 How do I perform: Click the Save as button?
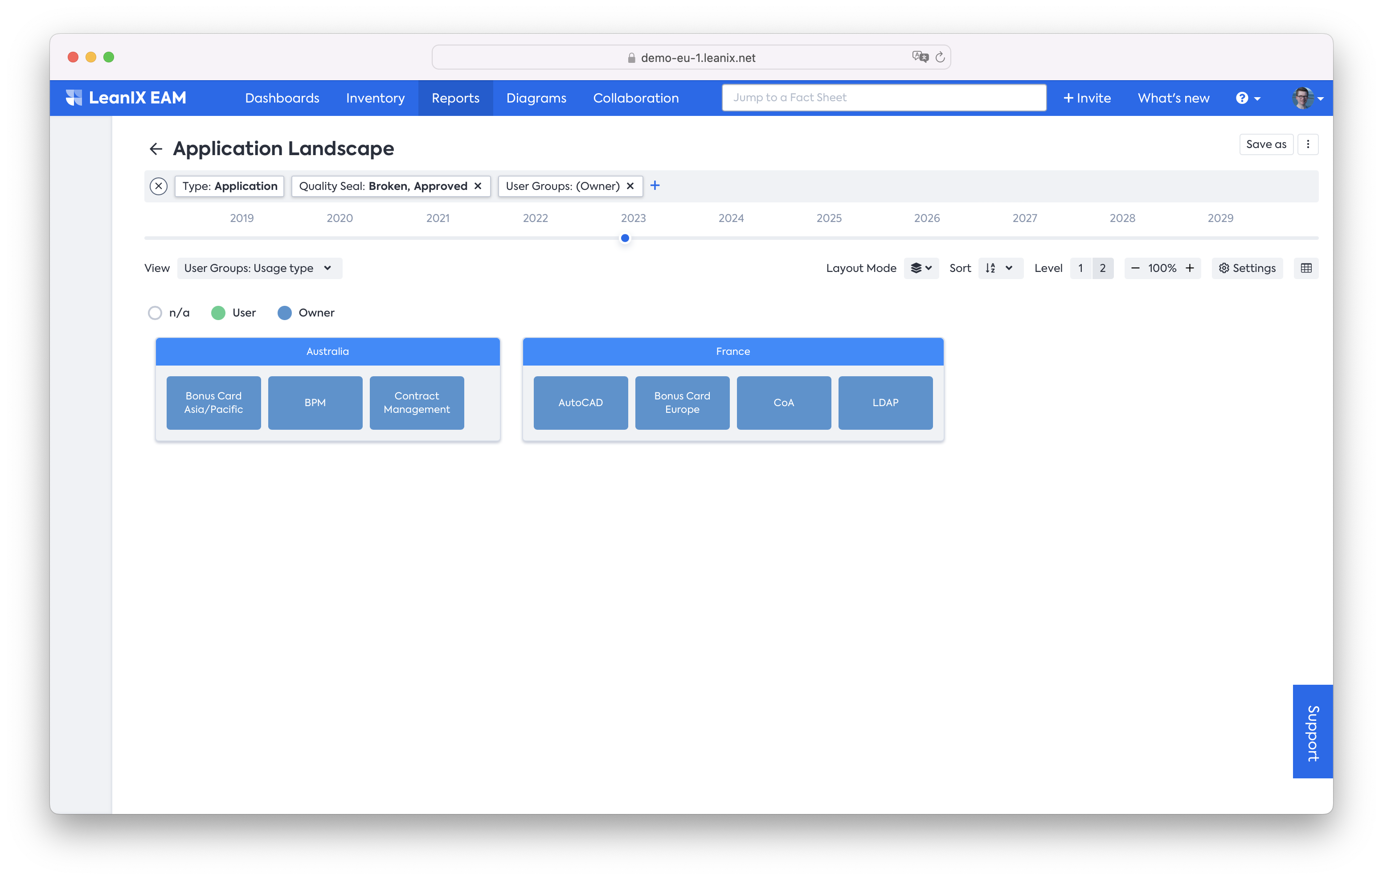(1266, 144)
